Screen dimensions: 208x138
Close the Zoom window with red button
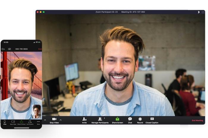[38, 12]
